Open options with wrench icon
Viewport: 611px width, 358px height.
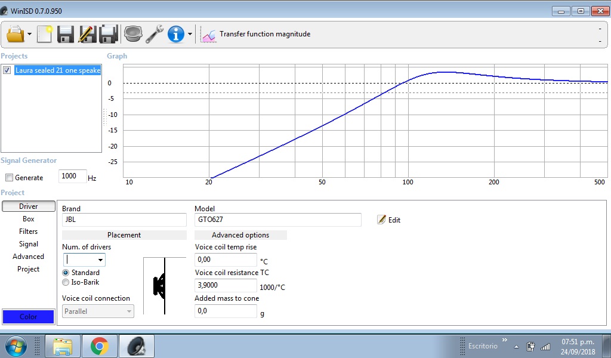point(155,34)
